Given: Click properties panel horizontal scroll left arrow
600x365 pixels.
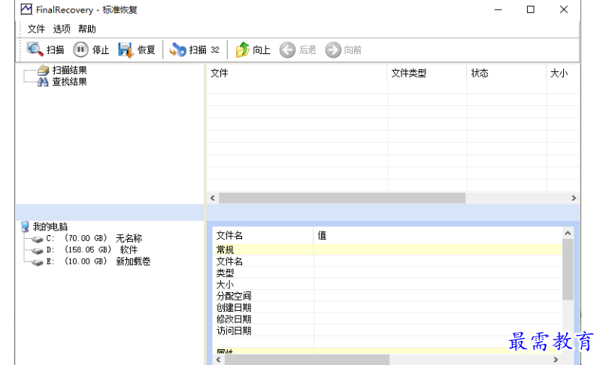Looking at the screenshot, I should (219, 360).
